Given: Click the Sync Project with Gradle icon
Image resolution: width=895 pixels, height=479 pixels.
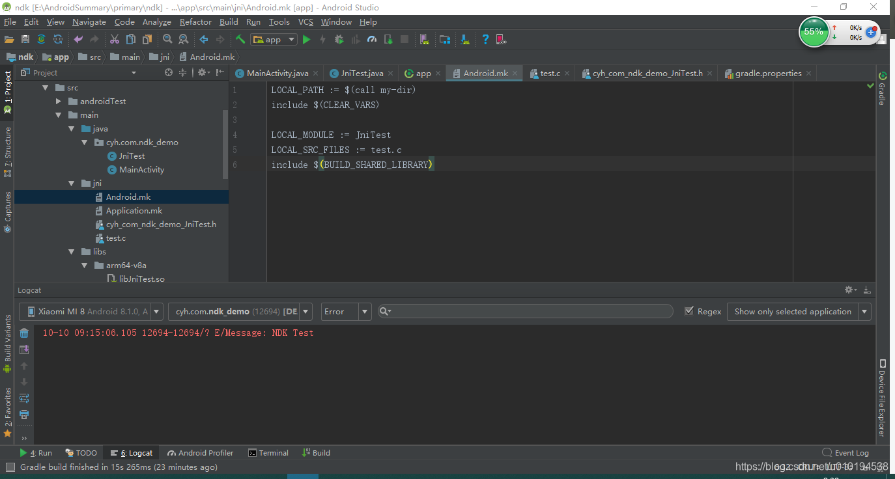Looking at the screenshot, I should (x=41, y=39).
